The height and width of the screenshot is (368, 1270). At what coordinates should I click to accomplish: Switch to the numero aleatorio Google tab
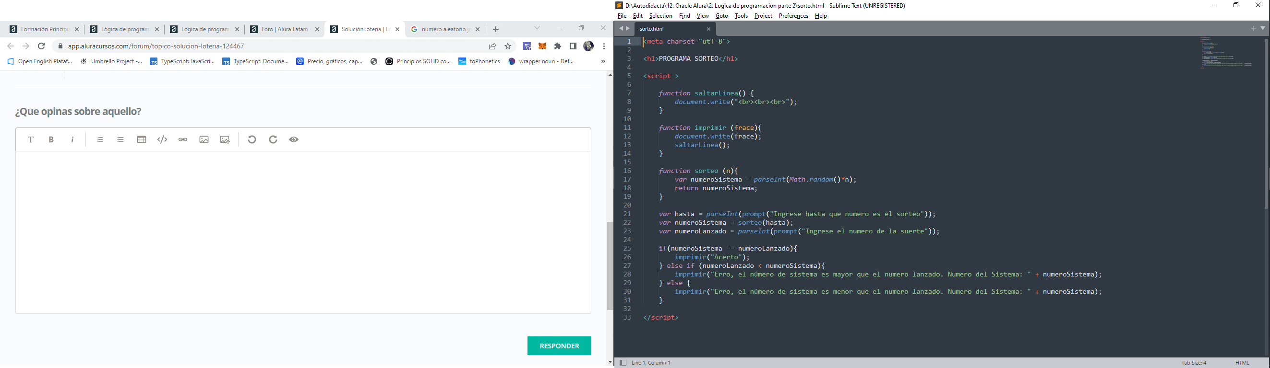pos(445,30)
